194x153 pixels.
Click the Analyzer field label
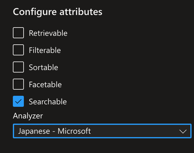(x=28, y=116)
